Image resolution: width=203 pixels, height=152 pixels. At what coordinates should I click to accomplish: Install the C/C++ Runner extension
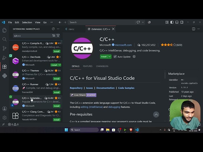57,92
